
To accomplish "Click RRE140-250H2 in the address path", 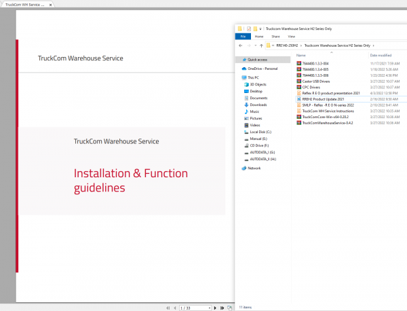I will (x=287, y=45).
